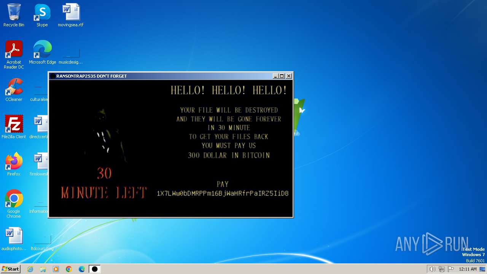487x274 pixels.
Task: Open the Recycle Bin desktop icon
Action: coord(14,15)
